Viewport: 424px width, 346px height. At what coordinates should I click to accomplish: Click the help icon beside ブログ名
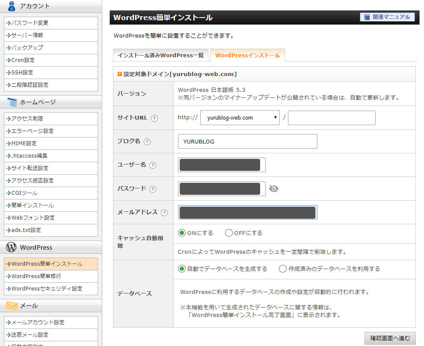tap(147, 142)
